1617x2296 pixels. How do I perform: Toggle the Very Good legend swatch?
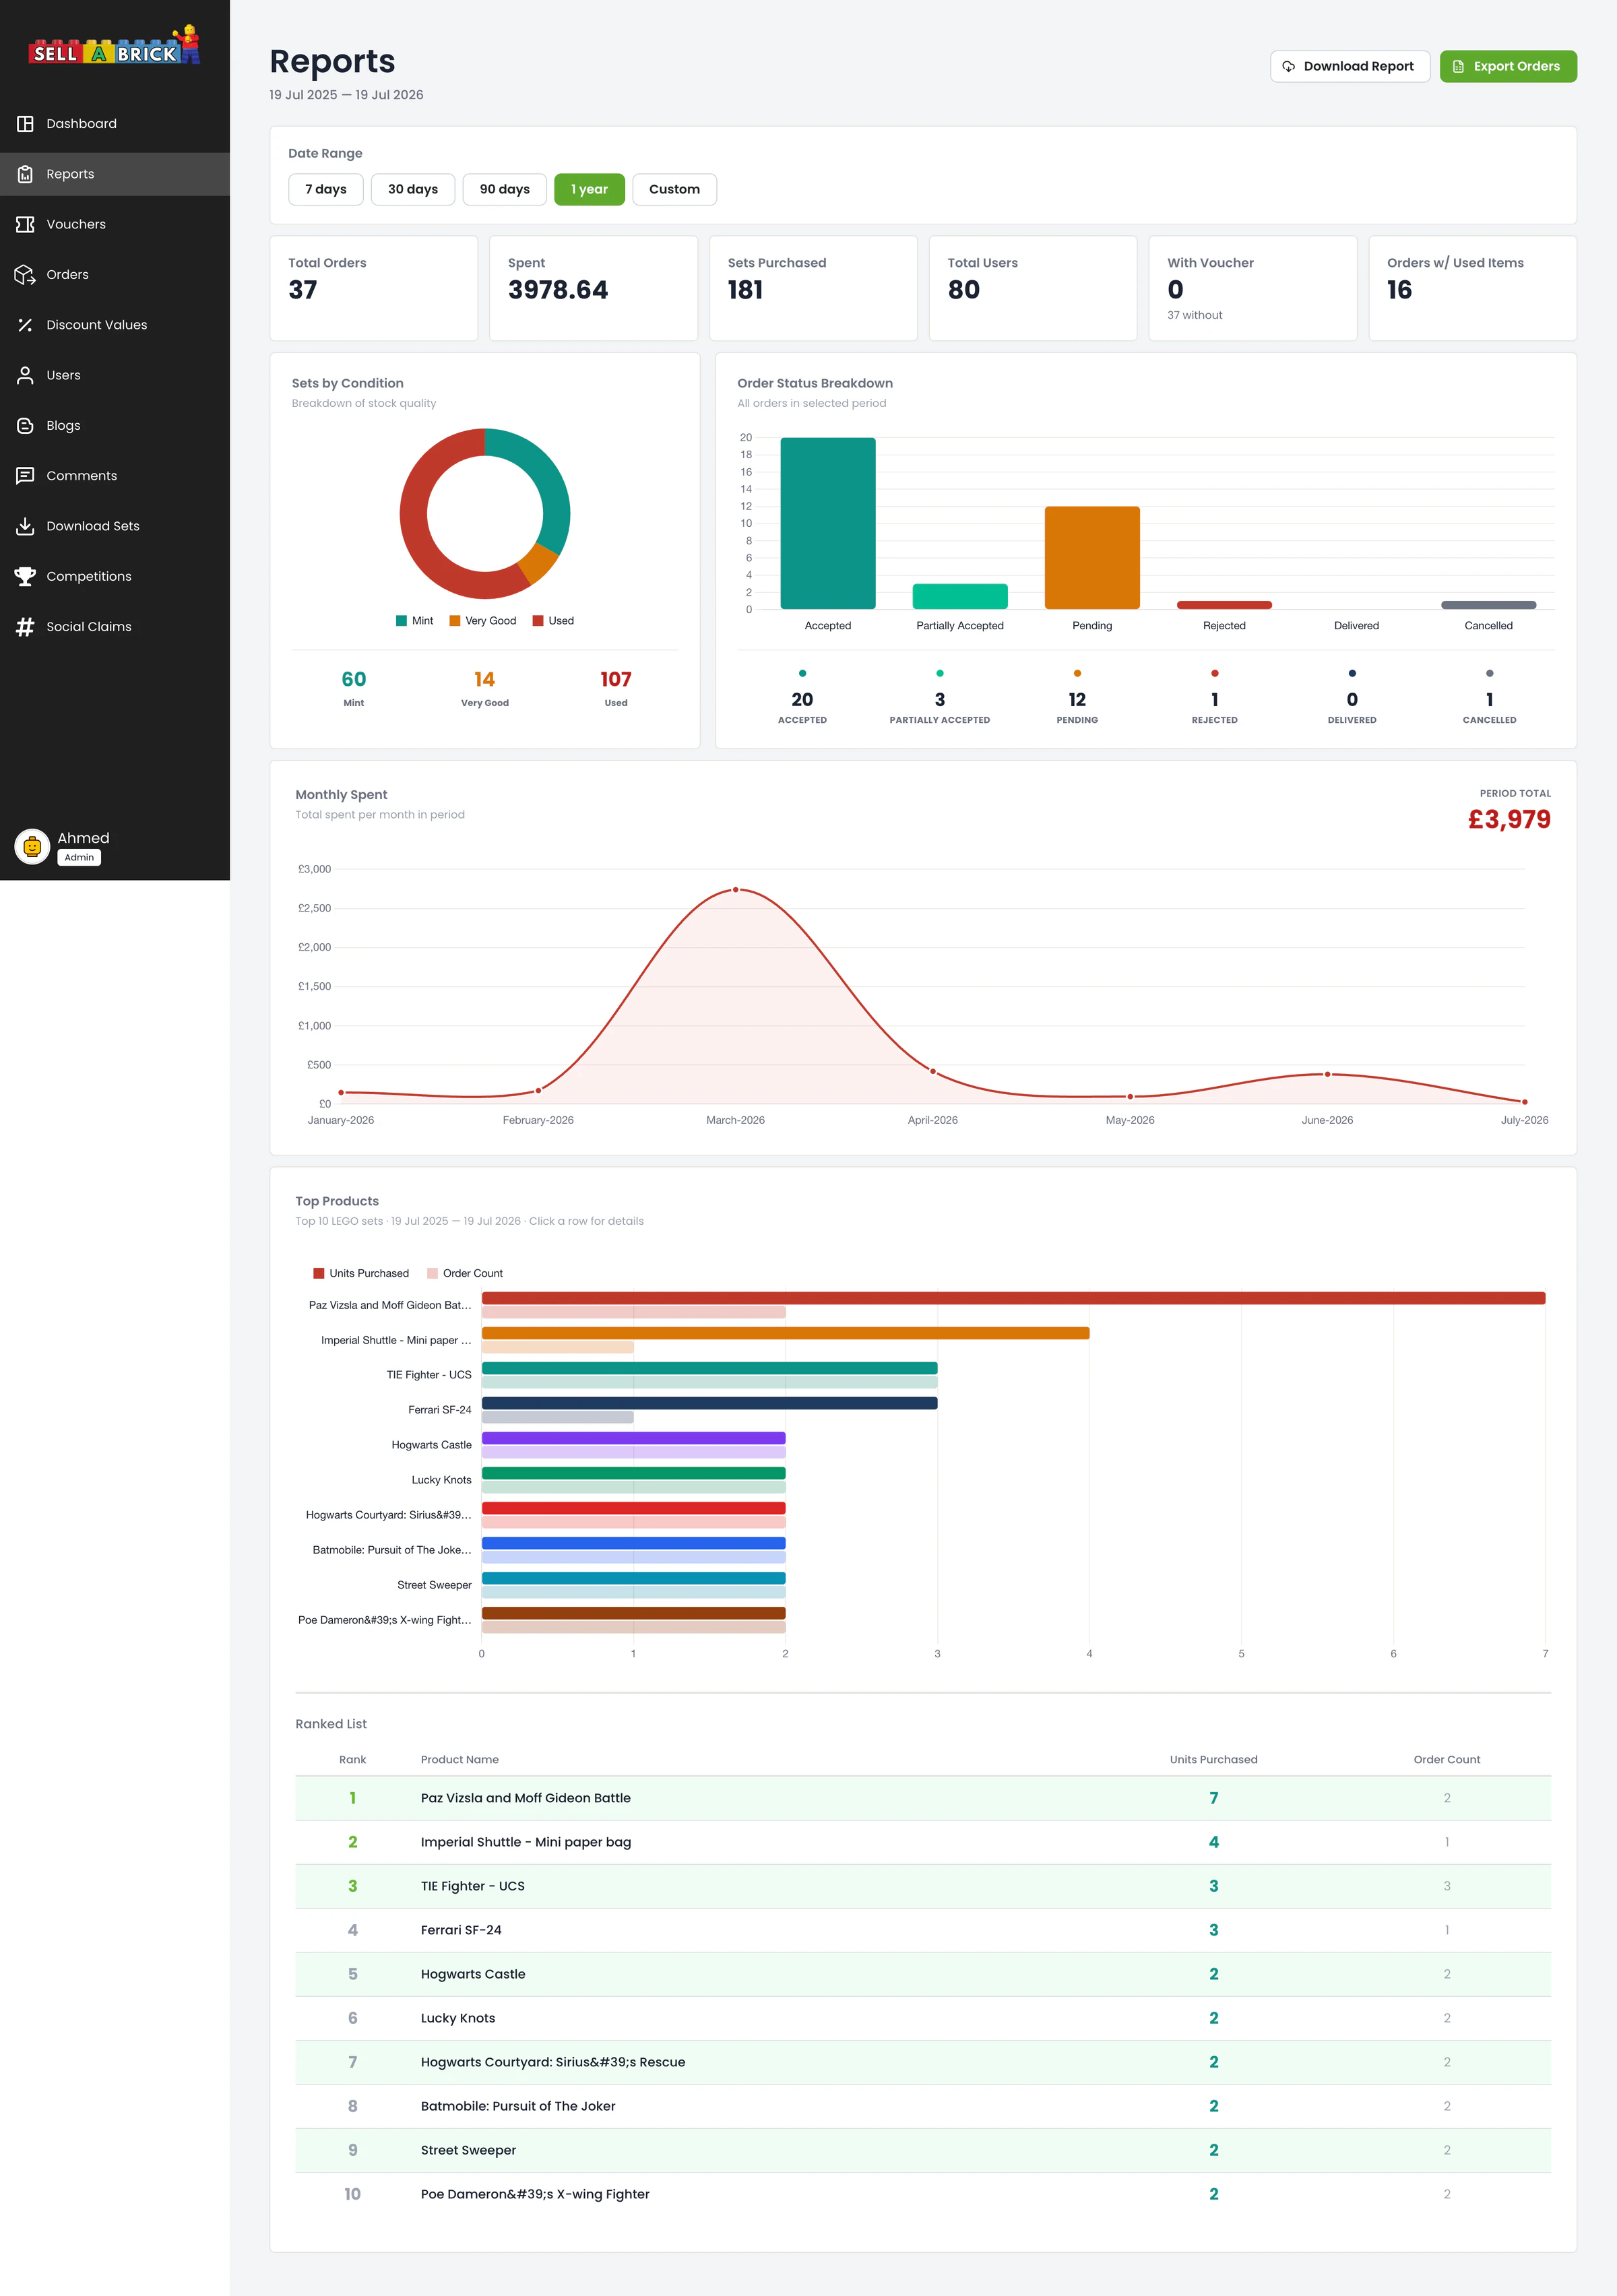click(455, 621)
